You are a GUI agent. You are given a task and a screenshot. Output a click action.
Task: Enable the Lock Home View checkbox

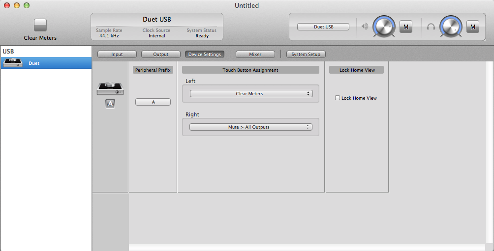click(x=338, y=98)
